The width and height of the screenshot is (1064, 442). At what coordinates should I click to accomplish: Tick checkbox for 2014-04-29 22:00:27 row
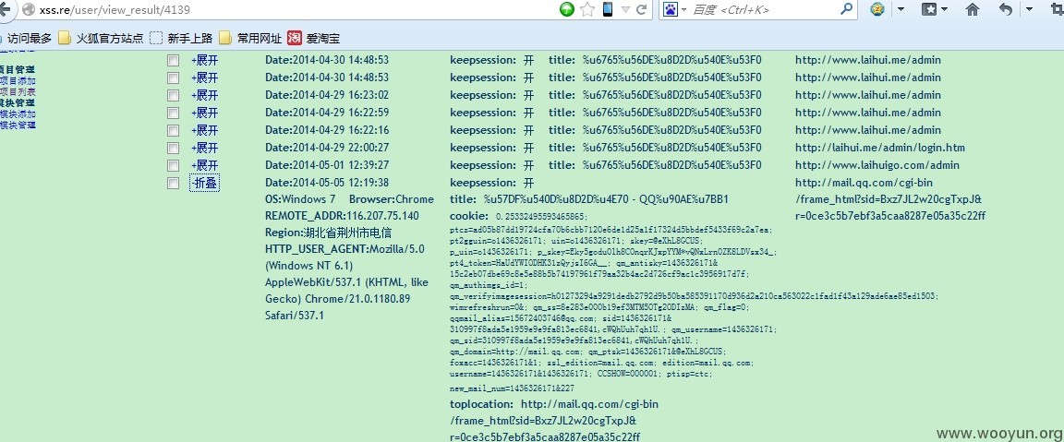pyautogui.click(x=174, y=149)
